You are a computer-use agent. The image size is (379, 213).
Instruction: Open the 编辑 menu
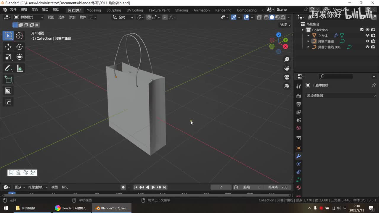pyautogui.click(x=24, y=9)
